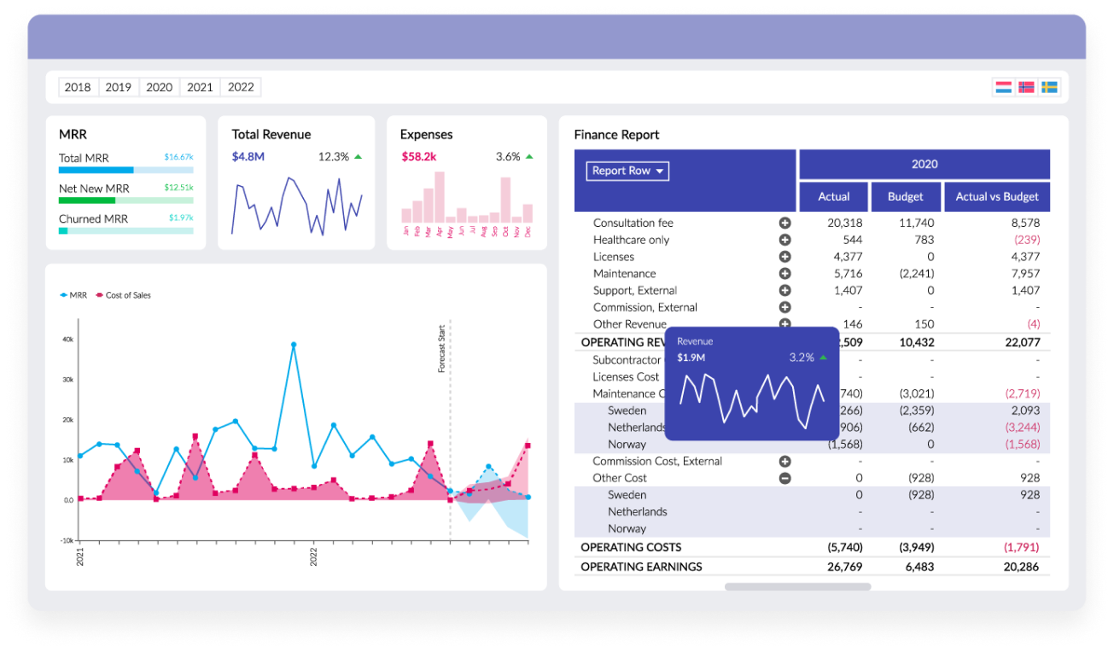Open the Report Row dropdown
Image resolution: width=1114 pixels, height=652 pixels.
[x=627, y=171]
